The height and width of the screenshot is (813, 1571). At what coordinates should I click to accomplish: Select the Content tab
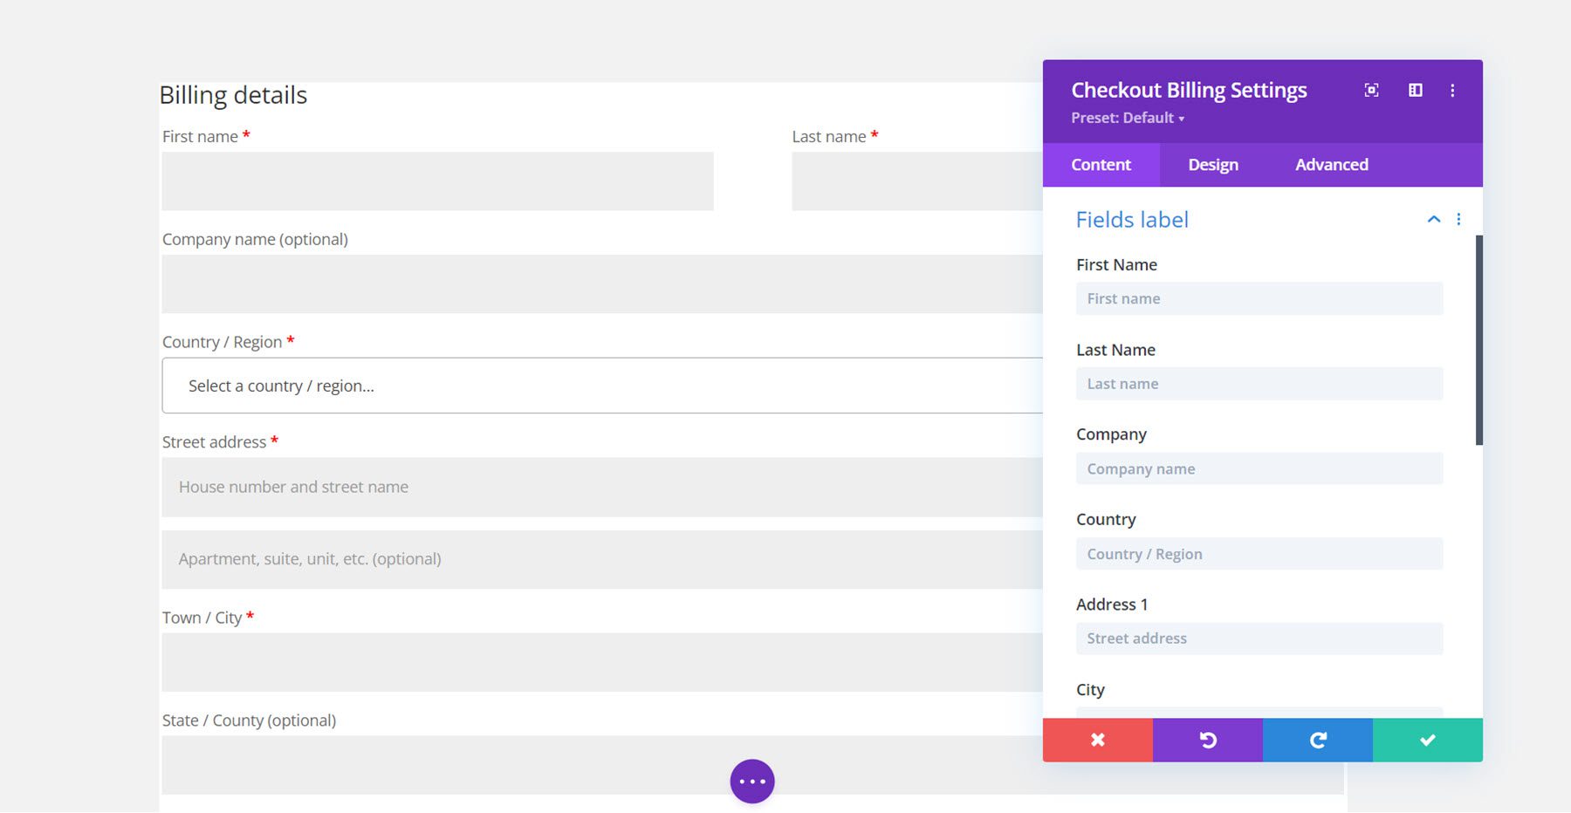[x=1101, y=164]
